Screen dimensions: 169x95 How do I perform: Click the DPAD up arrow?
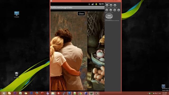109,14
